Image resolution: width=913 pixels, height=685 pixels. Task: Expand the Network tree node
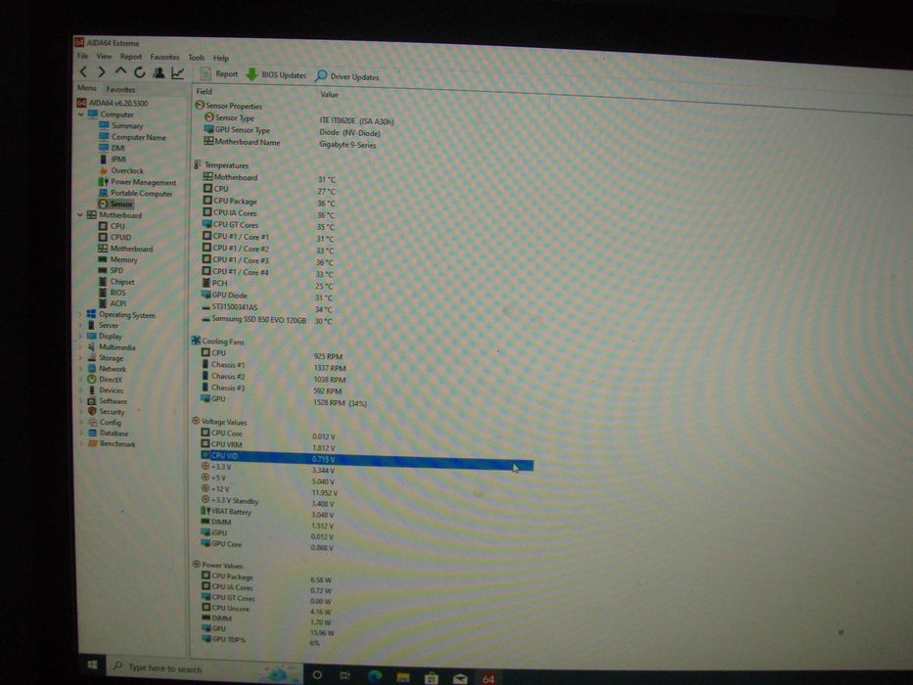(x=80, y=369)
